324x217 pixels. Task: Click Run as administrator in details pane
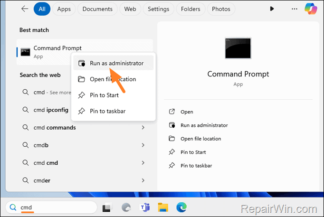click(204, 125)
